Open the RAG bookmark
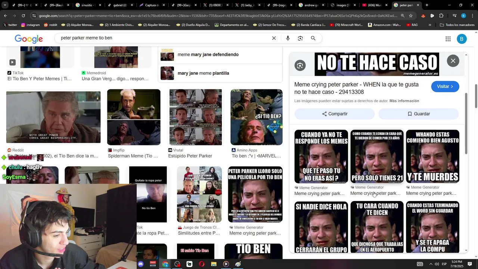478x269 pixels. 412,25
